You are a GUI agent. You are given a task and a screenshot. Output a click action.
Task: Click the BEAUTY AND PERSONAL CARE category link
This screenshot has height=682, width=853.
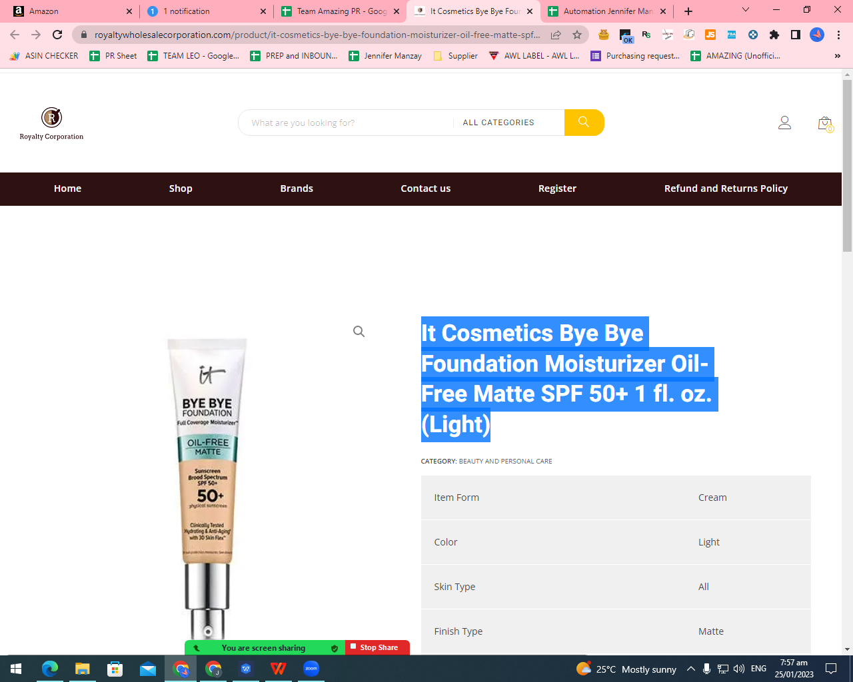(505, 461)
